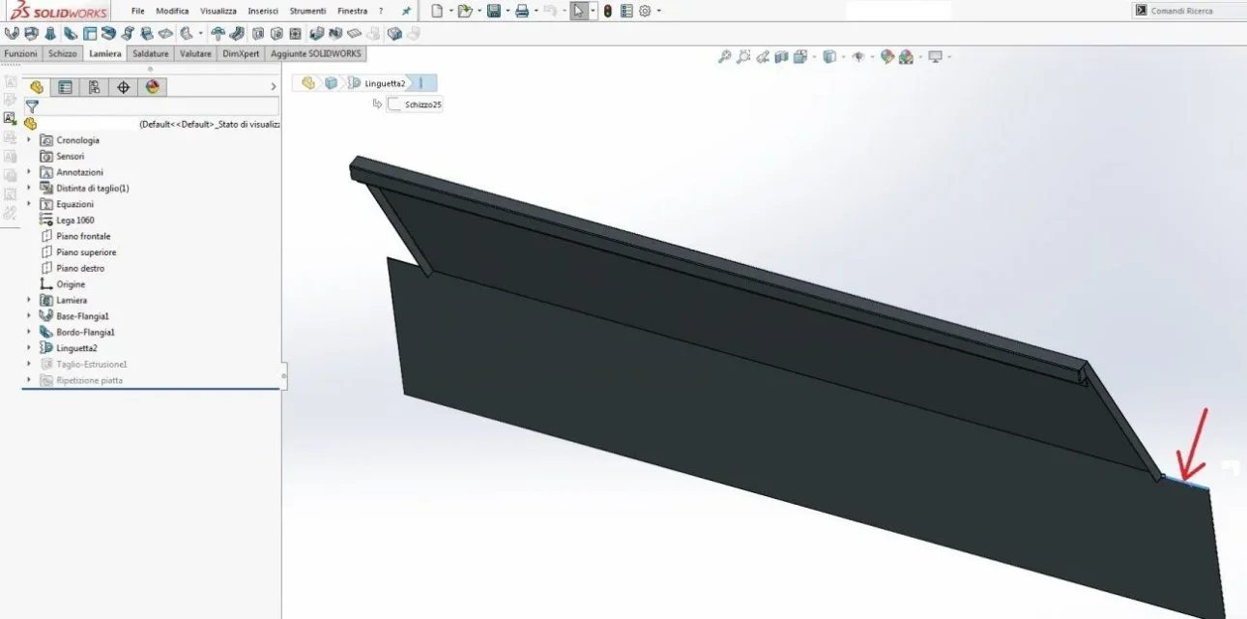The width and height of the screenshot is (1247, 619).
Task: Expand the Cronologia tree folder
Action: pos(29,140)
